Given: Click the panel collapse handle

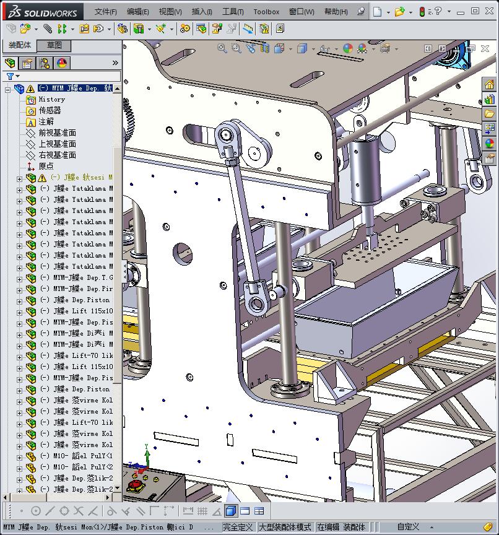Looking at the screenshot, I should click(x=124, y=272).
